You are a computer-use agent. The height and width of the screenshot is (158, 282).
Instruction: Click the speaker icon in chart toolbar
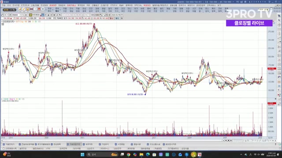26,15
